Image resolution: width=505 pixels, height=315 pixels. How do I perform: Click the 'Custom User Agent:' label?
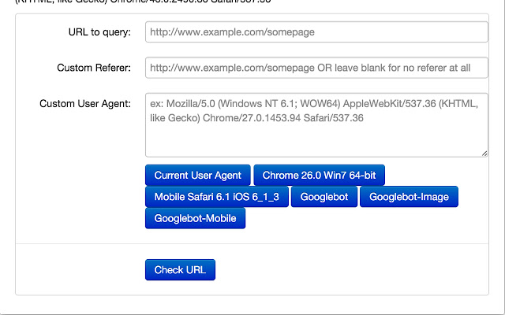[x=85, y=104]
